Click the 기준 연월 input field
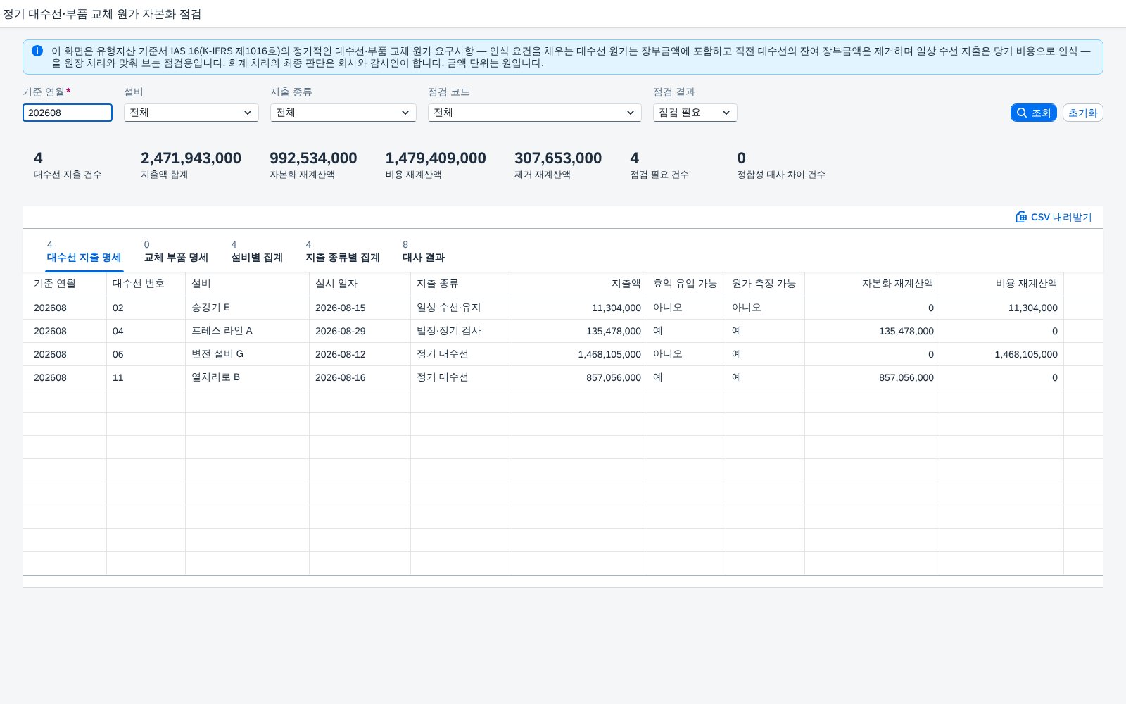1126x704 pixels. (x=68, y=113)
